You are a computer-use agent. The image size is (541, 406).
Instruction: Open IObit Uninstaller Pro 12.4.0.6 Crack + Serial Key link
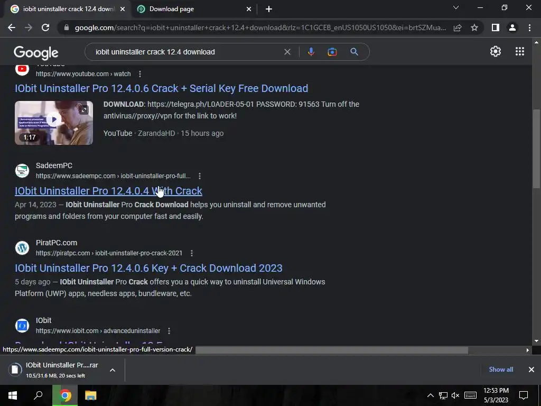click(x=162, y=88)
